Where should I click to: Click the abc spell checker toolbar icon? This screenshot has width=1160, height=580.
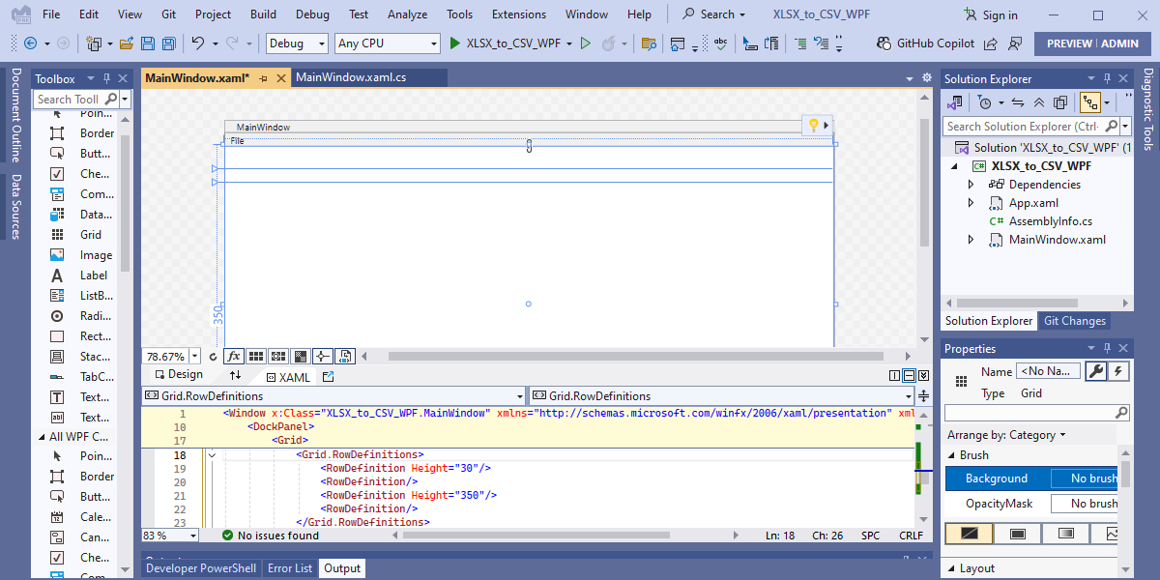pyautogui.click(x=720, y=43)
